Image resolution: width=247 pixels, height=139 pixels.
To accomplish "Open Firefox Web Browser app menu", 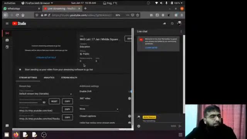I will (x=37, y=3).
